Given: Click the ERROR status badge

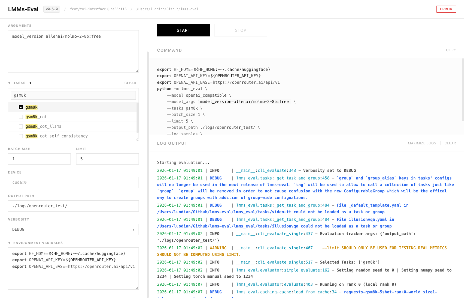Looking at the screenshot, I should [446, 9].
